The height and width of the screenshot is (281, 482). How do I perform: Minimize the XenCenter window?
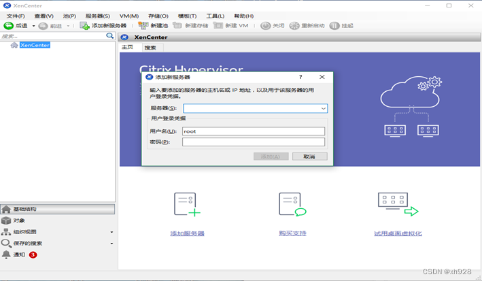click(x=428, y=5)
